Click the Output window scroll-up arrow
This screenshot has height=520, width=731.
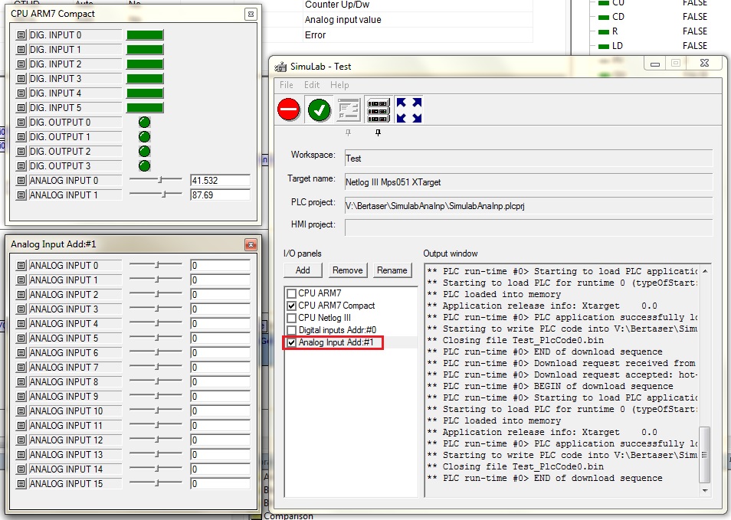705,271
